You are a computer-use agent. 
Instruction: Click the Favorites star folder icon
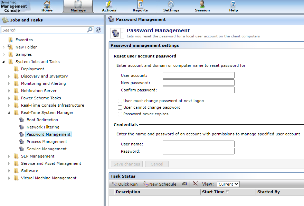(x=11, y=40)
